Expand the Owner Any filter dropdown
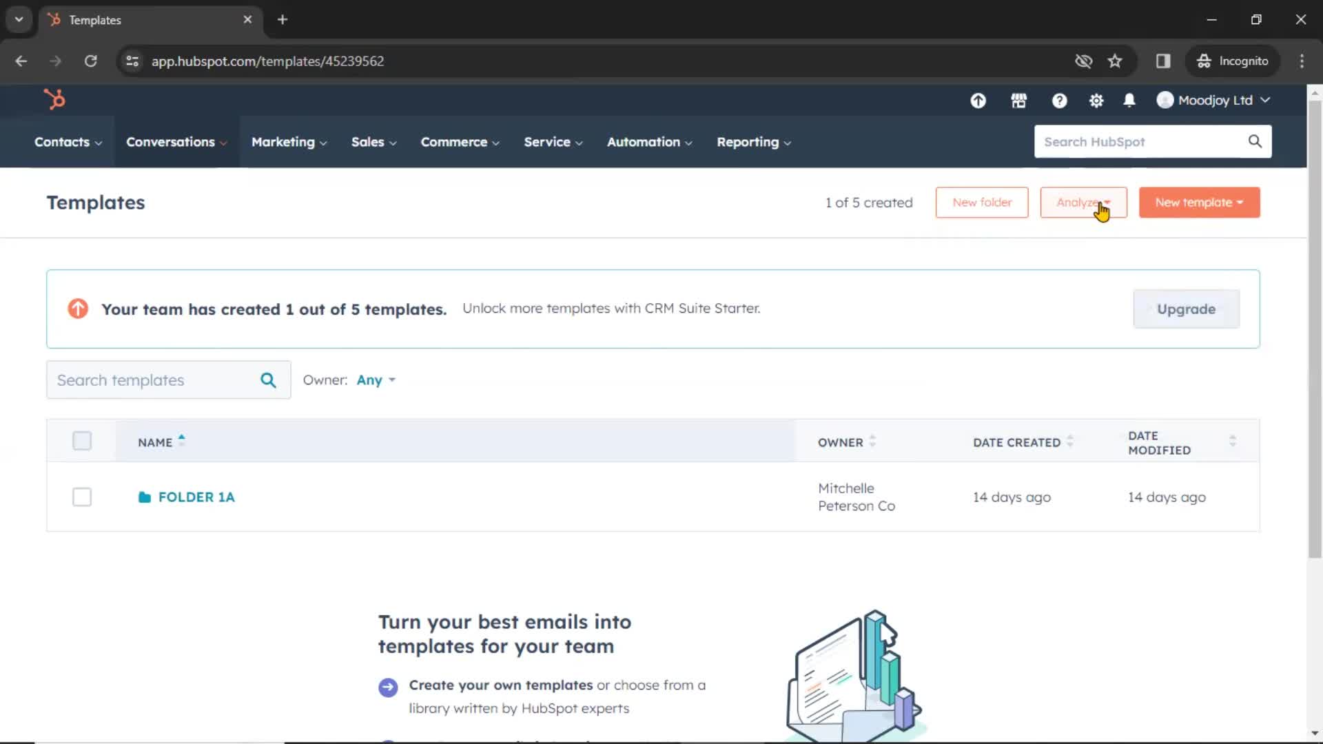 tap(376, 380)
